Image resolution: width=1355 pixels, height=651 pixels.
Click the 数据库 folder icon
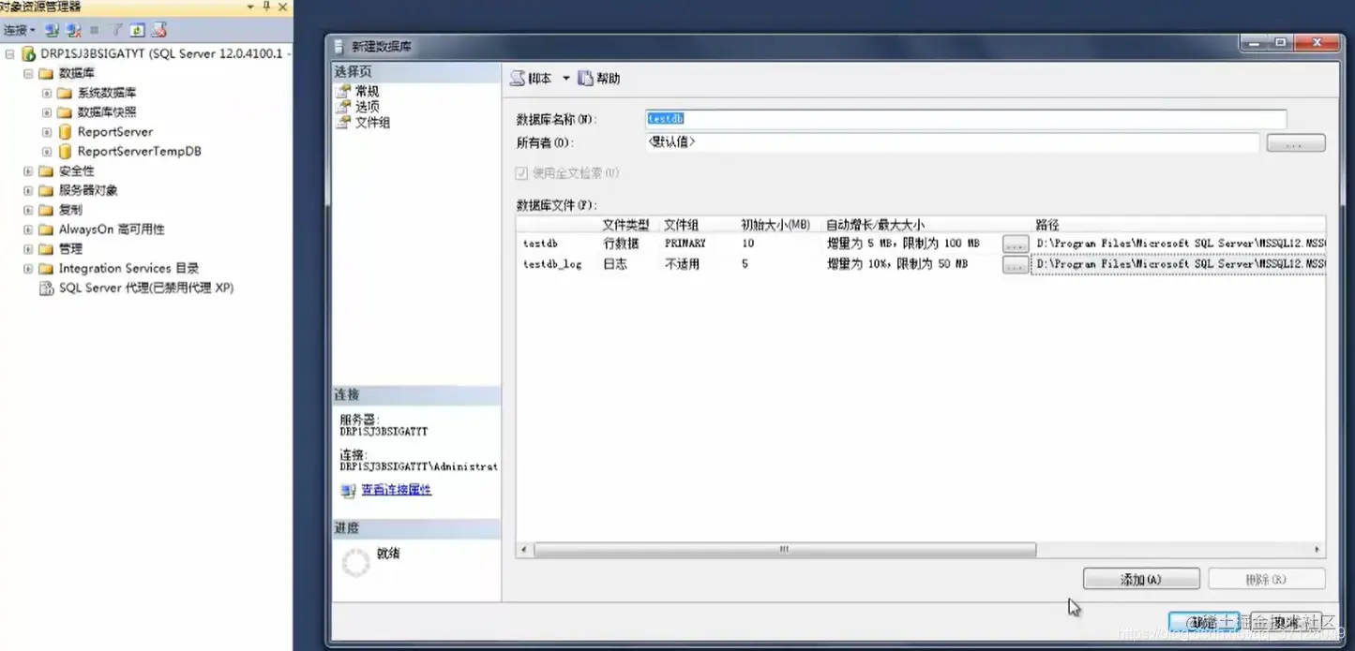tap(46, 73)
